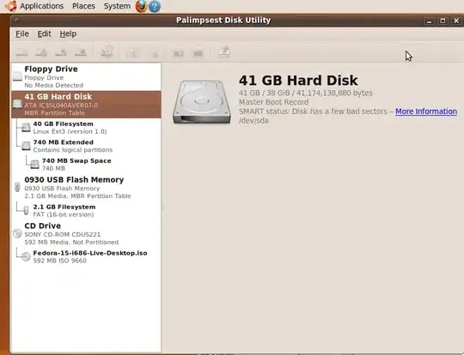Click the Unlock encrypted volume toolbar icon
The image size is (464, 355).
(x=132, y=53)
